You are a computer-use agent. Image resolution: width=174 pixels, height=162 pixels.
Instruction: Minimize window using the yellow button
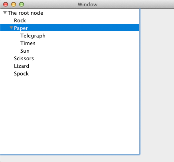pos(14,4)
